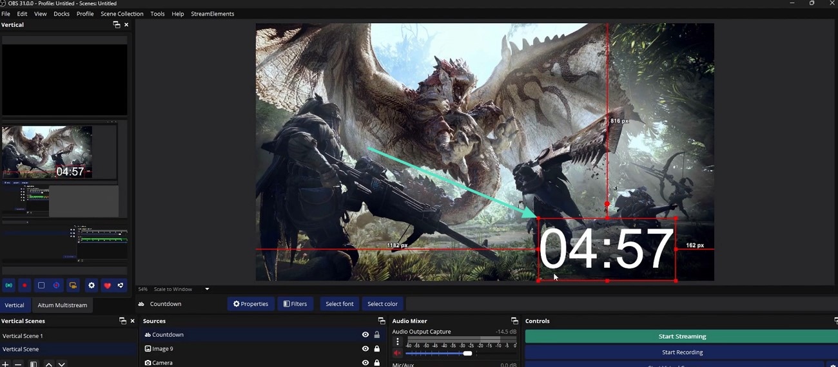This screenshot has width=838, height=367.
Task: Select Vertical Scene in scenes list
Action: [68, 349]
